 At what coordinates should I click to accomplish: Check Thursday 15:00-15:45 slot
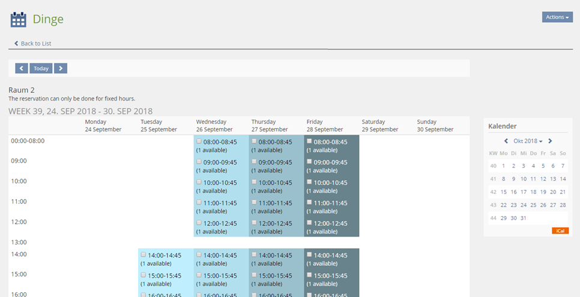pyautogui.click(x=254, y=275)
